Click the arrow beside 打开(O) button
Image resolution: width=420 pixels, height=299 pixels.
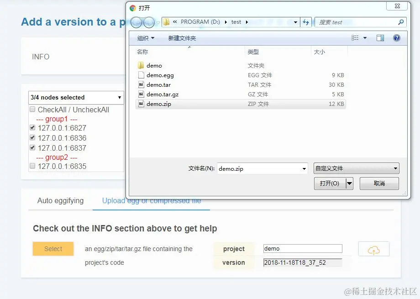point(349,184)
